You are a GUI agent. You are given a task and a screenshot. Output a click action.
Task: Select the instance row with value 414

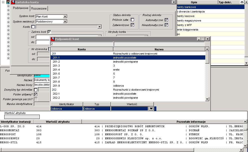(122, 126)
